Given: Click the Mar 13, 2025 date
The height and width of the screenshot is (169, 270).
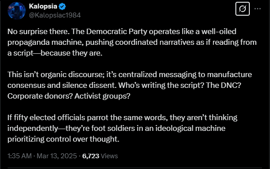Looking at the screenshot, I should click(57, 156).
